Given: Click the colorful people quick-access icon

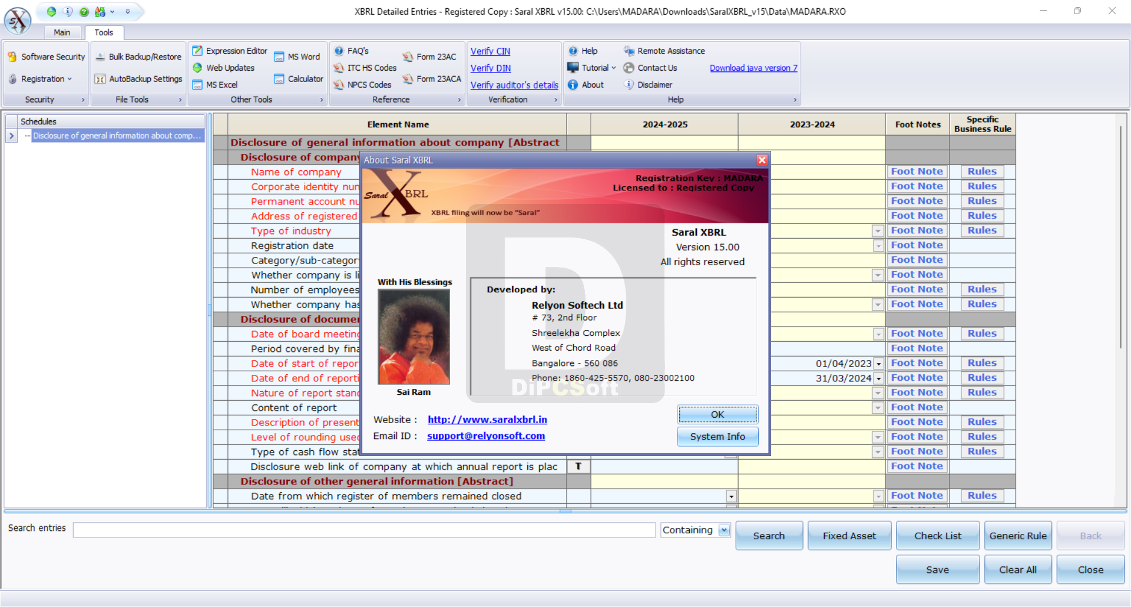Looking at the screenshot, I should tap(100, 12).
